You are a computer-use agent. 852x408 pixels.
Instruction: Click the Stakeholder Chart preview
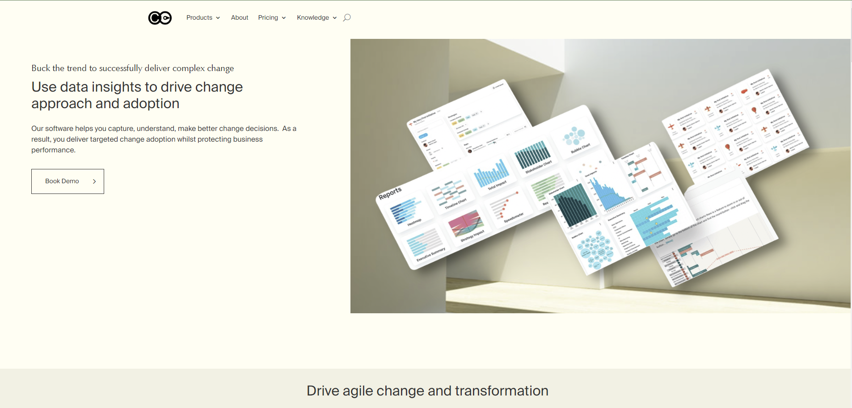point(533,156)
